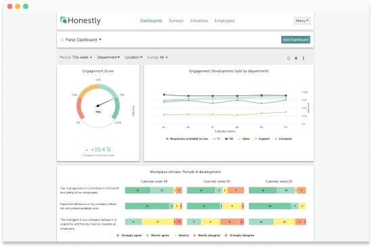This screenshot has width=372, height=247.
Task: Expand the Menu dropdown
Action: pos(302,21)
